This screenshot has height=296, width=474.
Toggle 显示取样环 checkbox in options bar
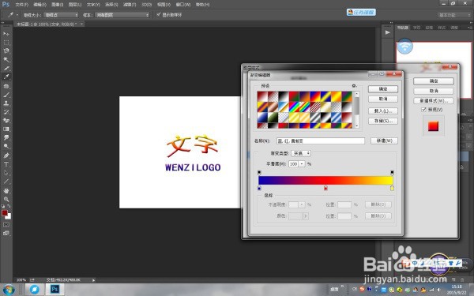point(158,14)
